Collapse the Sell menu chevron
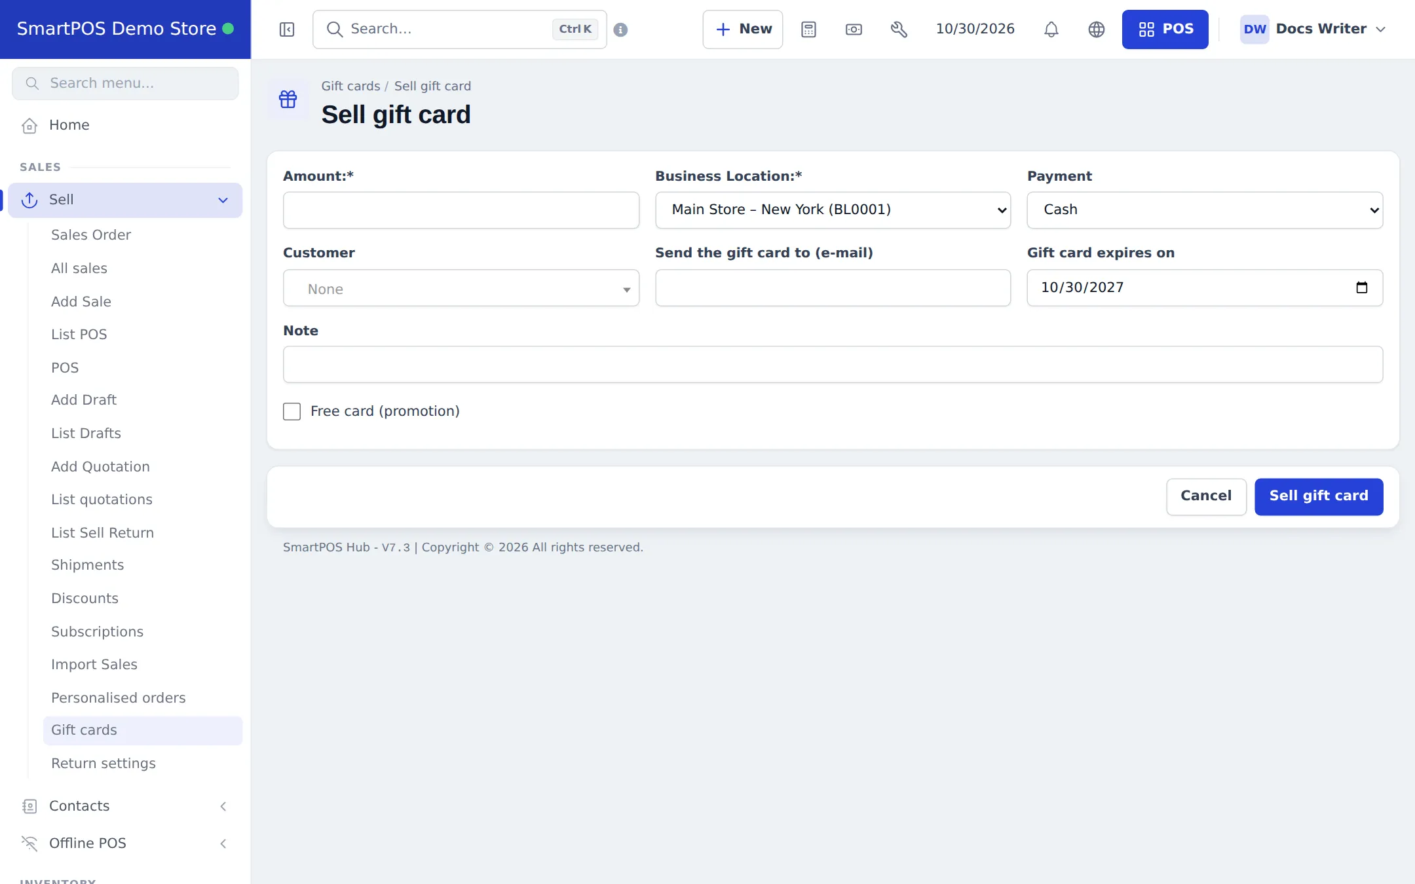 223,200
